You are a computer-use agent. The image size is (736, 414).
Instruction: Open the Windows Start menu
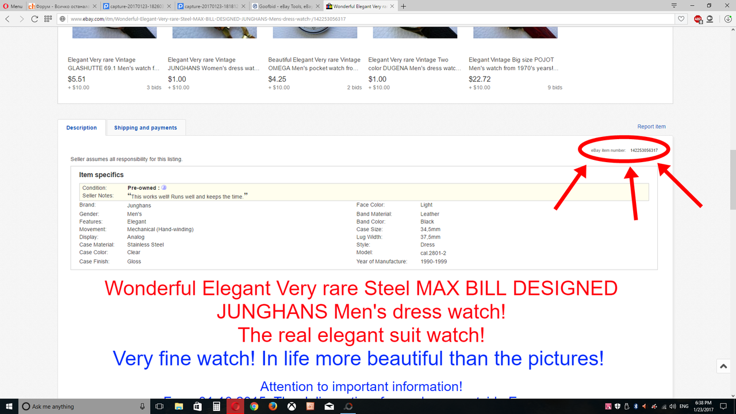coord(9,407)
